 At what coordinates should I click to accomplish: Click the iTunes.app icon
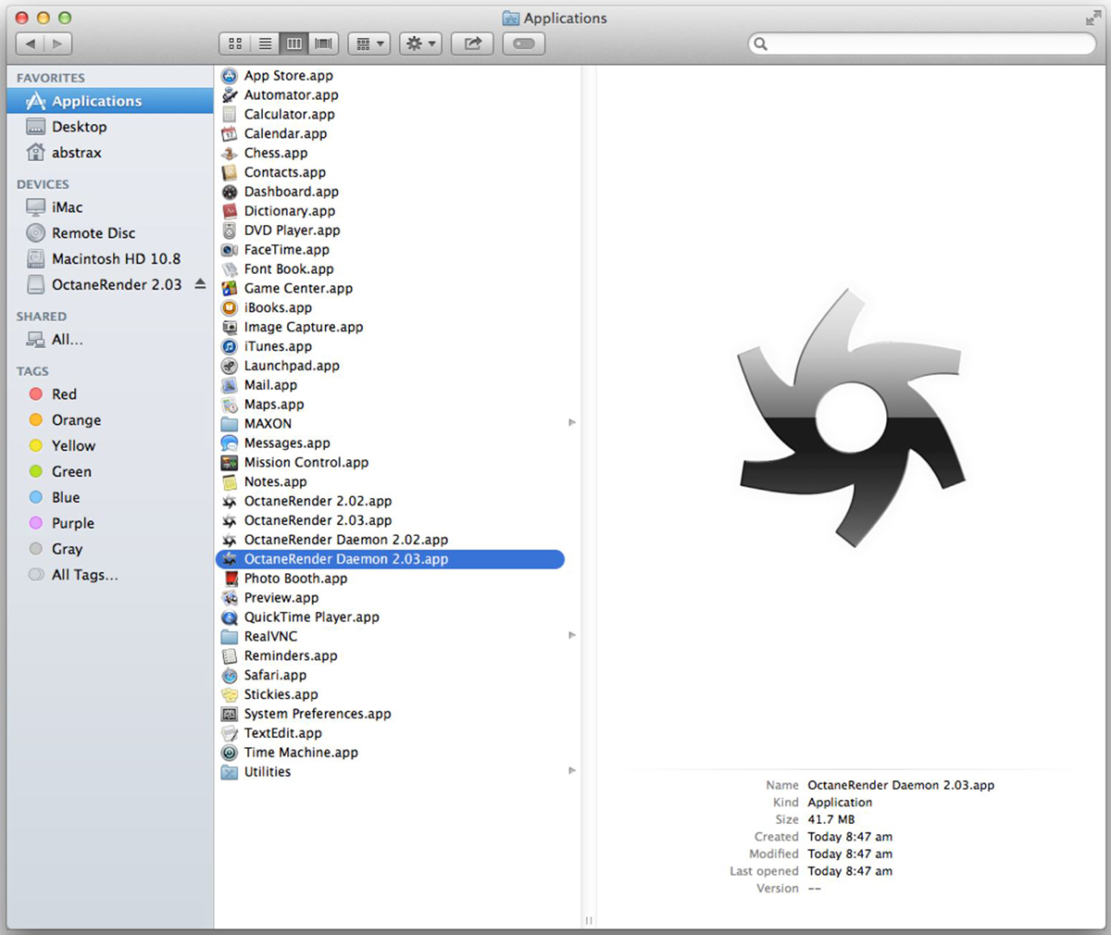coord(230,346)
